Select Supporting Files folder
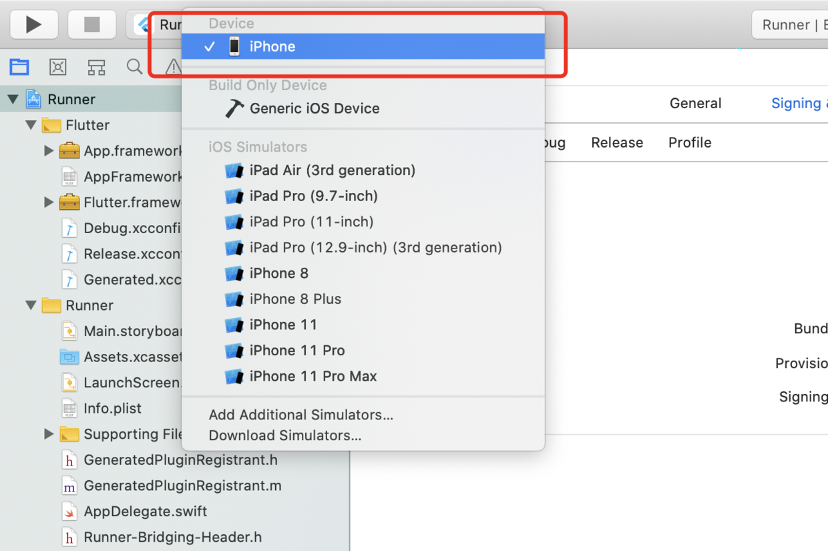This screenshot has width=828, height=551. coord(120,434)
